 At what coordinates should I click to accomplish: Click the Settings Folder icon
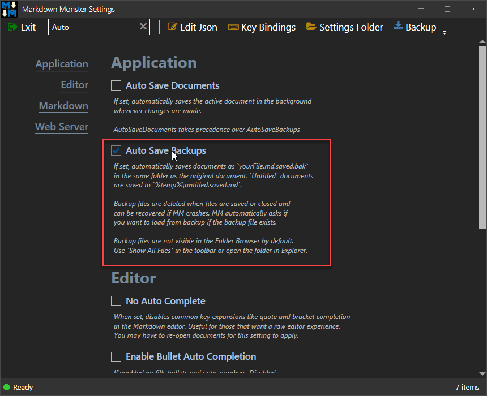tap(311, 27)
